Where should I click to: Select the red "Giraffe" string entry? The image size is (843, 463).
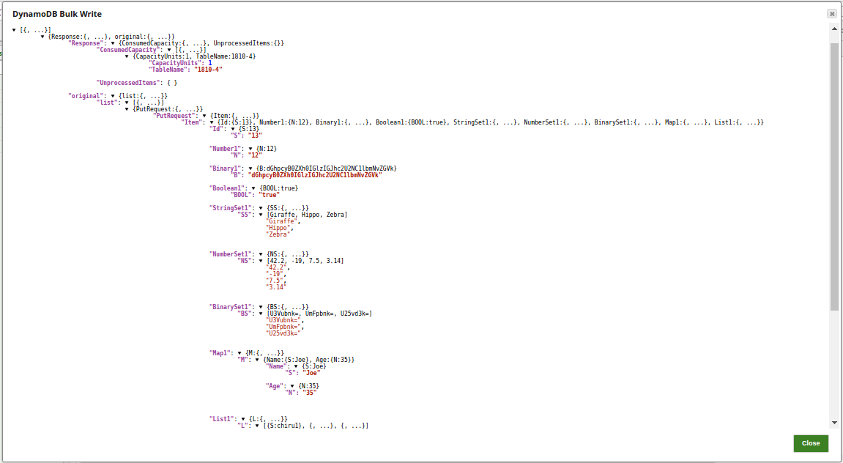(x=282, y=221)
